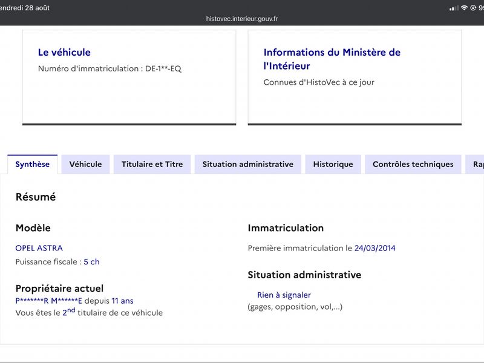Open the Synthèse tab
The height and width of the screenshot is (363, 484).
coord(33,164)
